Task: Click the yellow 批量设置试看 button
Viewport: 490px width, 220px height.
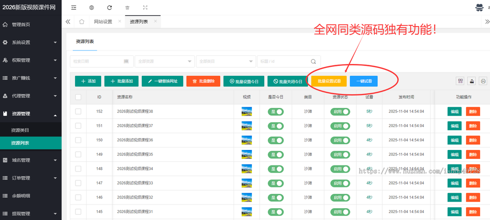Action: tap(329, 81)
